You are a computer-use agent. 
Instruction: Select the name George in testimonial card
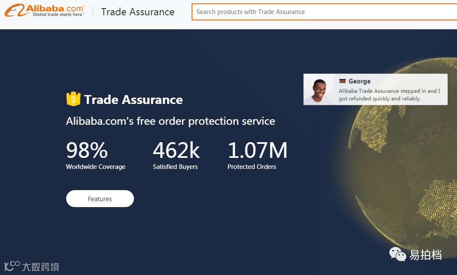tap(359, 81)
